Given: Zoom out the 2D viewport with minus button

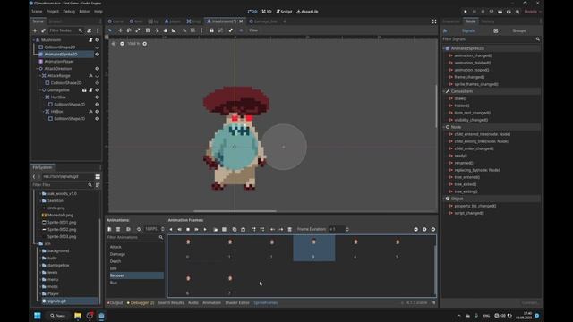Looking at the screenshot, I should [x=122, y=44].
